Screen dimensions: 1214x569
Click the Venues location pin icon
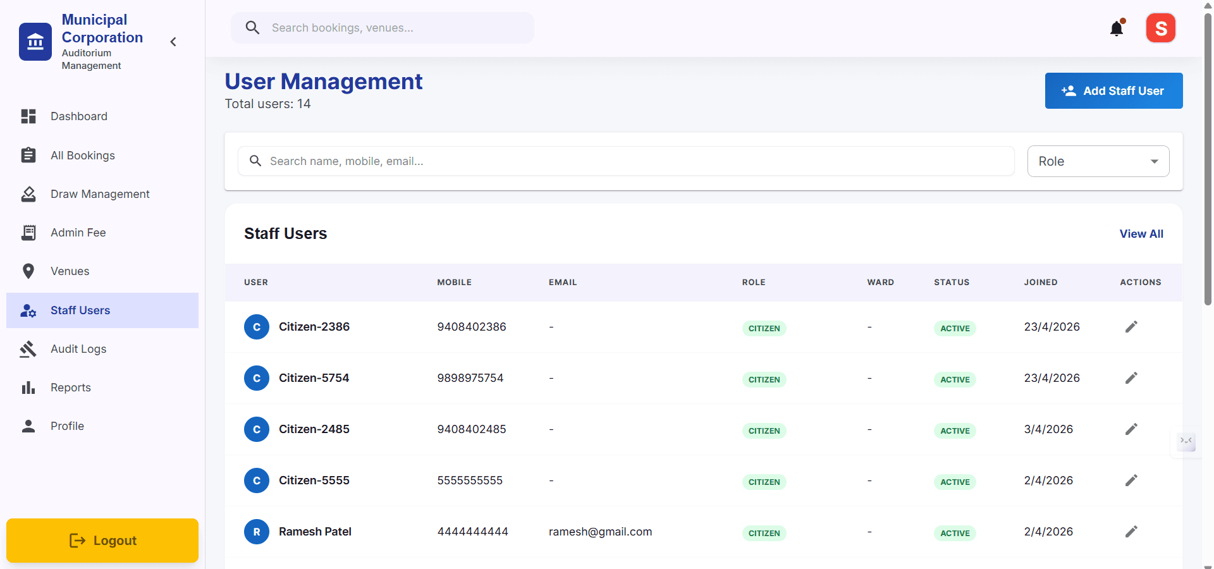pos(28,271)
